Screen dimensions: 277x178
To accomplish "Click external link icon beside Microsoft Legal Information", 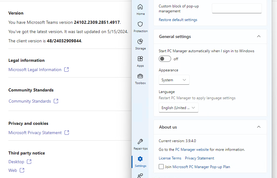I will coord(66,70).
